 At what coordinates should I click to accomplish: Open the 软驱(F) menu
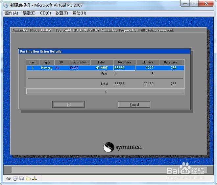[x=62, y=13]
